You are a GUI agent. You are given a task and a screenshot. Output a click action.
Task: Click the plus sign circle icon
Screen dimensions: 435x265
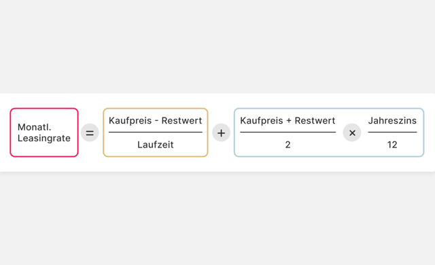(x=221, y=132)
